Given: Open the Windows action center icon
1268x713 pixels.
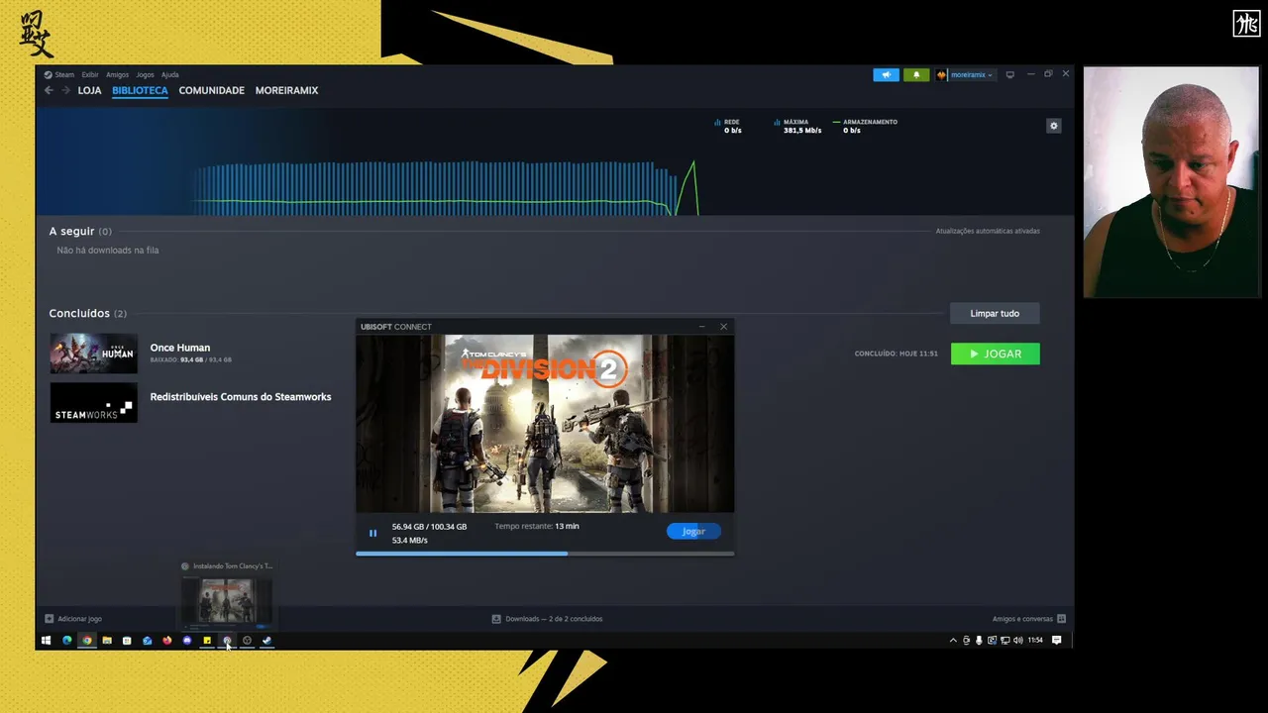Looking at the screenshot, I should click(x=1056, y=641).
